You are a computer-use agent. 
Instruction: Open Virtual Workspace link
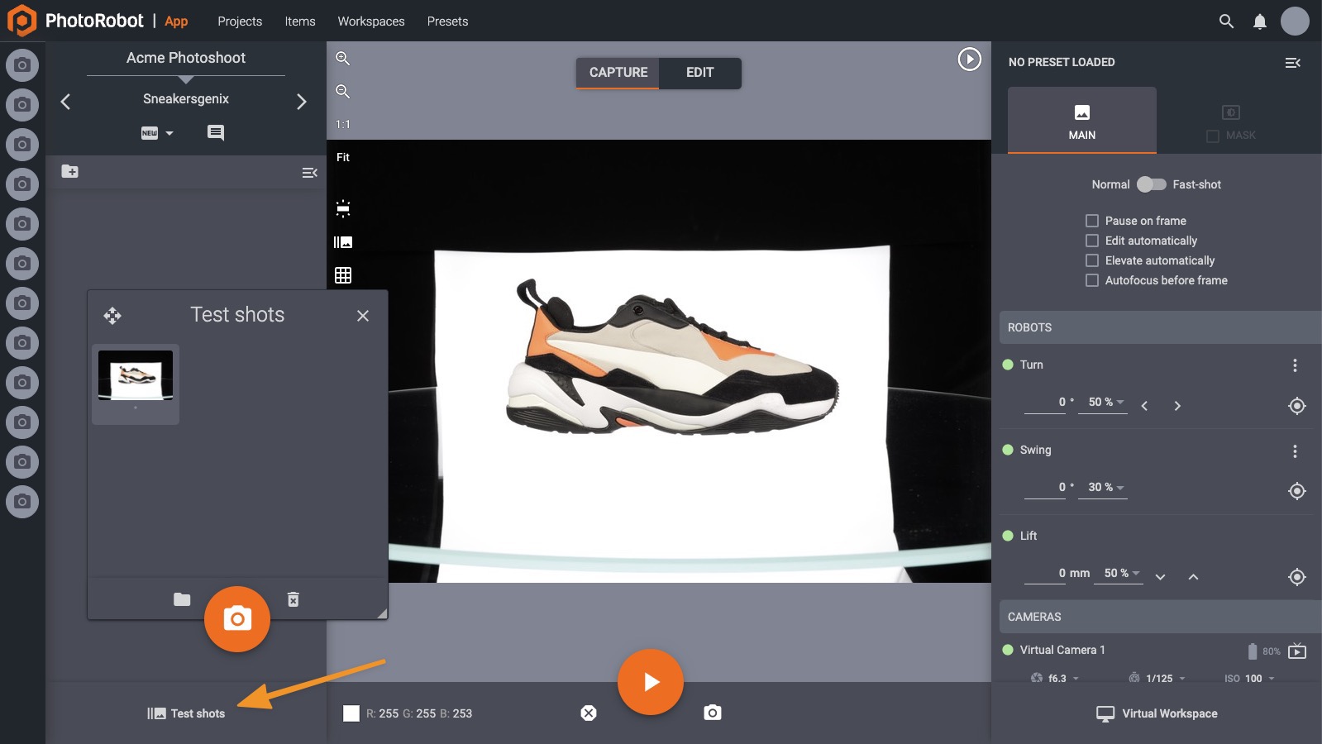[1157, 713]
